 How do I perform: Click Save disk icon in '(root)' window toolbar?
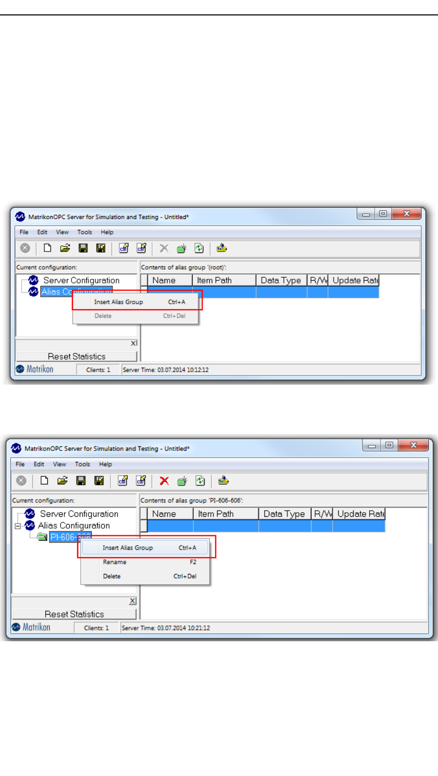point(83,248)
